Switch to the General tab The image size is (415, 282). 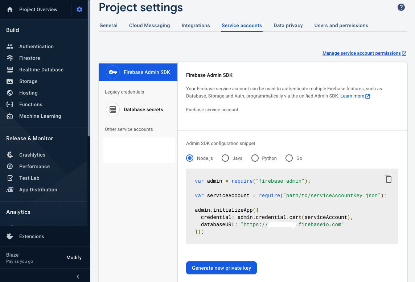click(x=108, y=25)
